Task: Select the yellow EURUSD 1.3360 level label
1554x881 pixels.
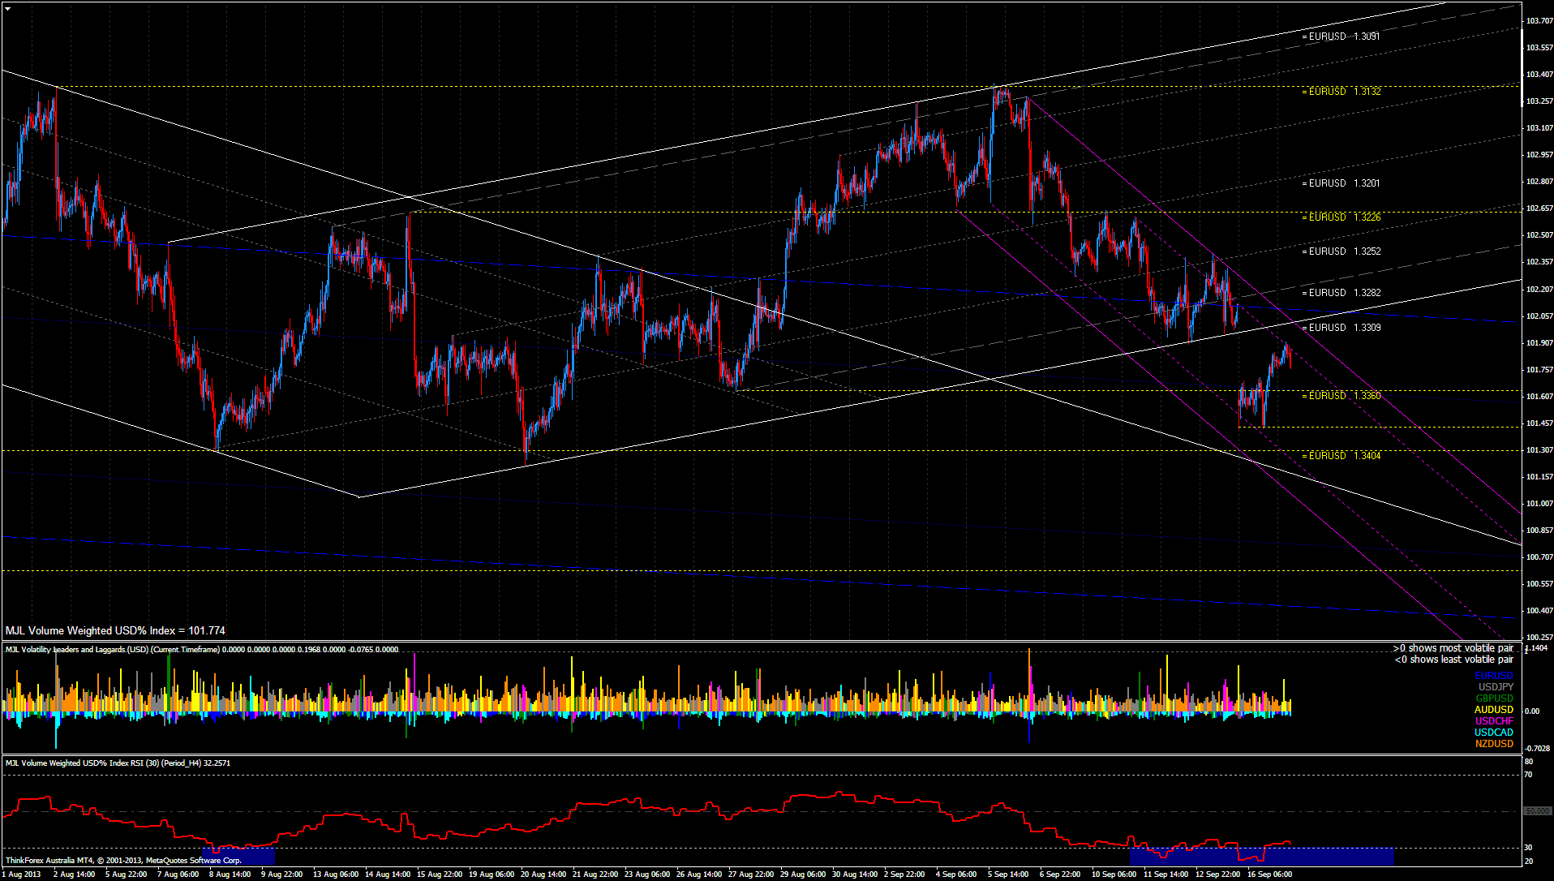Action: 1341,396
